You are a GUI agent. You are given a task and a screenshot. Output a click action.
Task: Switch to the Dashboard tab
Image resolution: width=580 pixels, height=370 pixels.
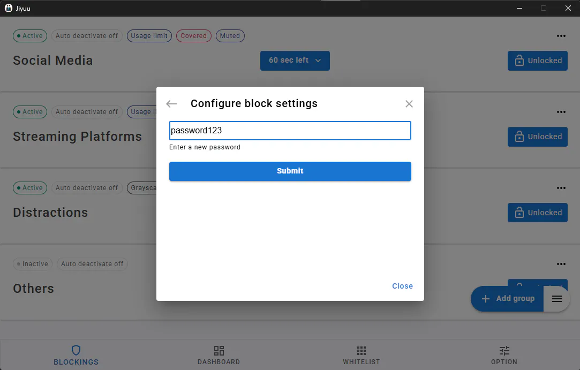(x=219, y=355)
